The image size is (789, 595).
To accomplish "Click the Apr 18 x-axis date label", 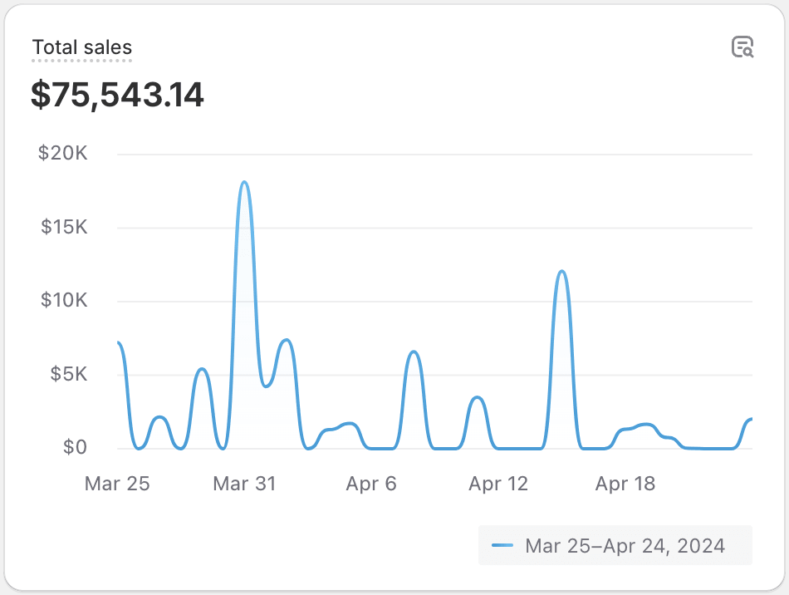I will 625,484.
